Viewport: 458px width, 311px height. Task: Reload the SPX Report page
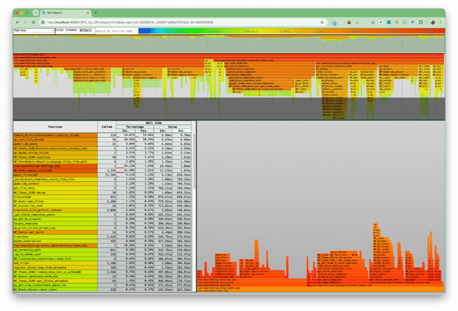[x=33, y=22]
